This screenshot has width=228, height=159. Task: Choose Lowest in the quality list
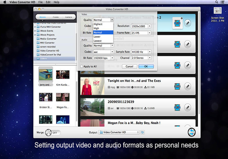pos(103,41)
